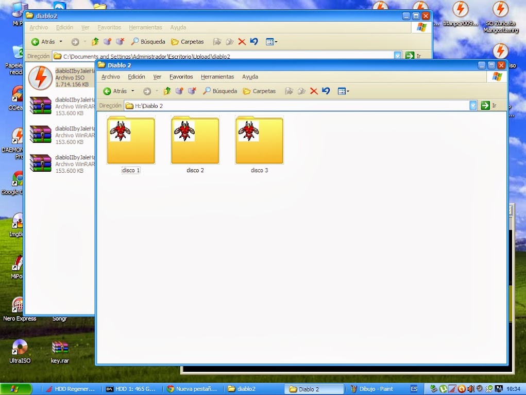The image size is (526, 395).
Task: Open Edición menu in Diablo 2 window
Action: tap(137, 77)
